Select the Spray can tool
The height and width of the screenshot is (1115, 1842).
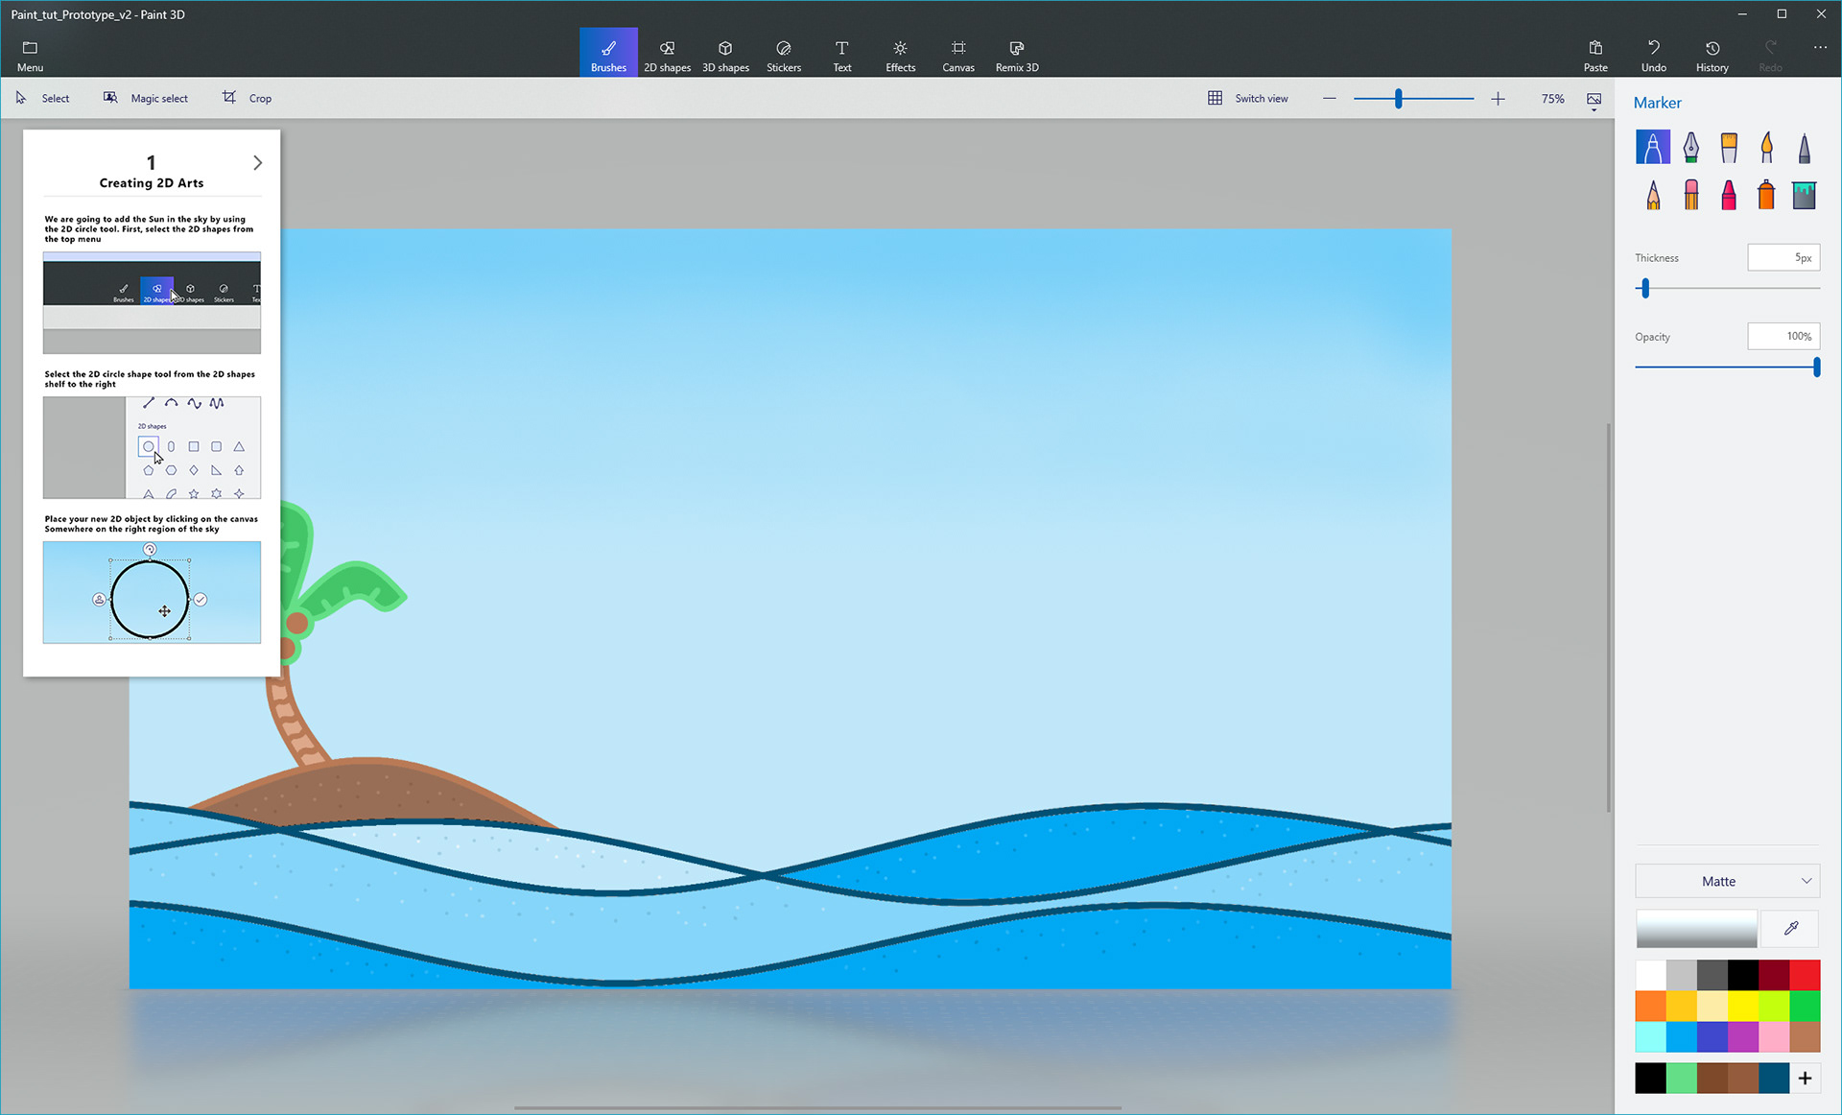[x=1766, y=195]
